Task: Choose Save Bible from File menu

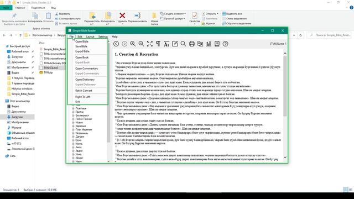Action: (x=81, y=46)
